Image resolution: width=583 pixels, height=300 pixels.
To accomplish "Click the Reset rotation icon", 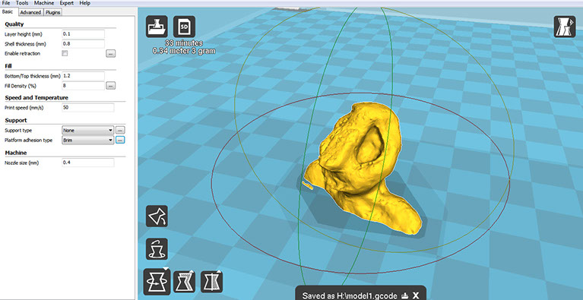I will pyautogui.click(x=157, y=249).
